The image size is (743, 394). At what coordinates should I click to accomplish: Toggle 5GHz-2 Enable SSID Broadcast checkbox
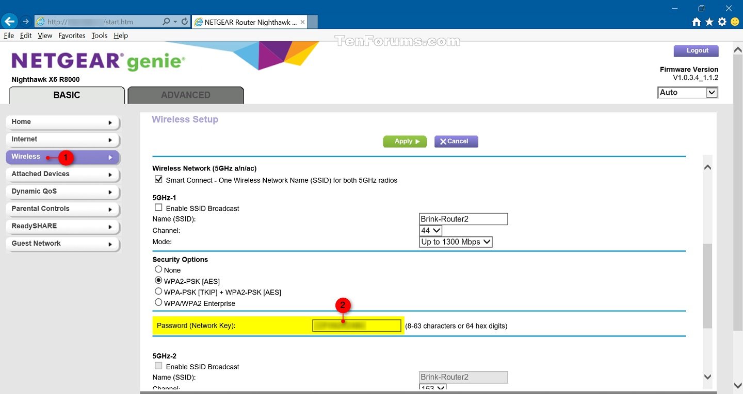click(158, 366)
